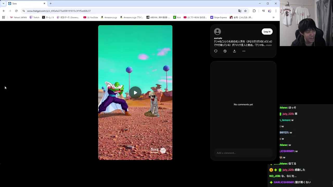Open the aumale username link
The image size is (333, 187).
tap(218, 38)
